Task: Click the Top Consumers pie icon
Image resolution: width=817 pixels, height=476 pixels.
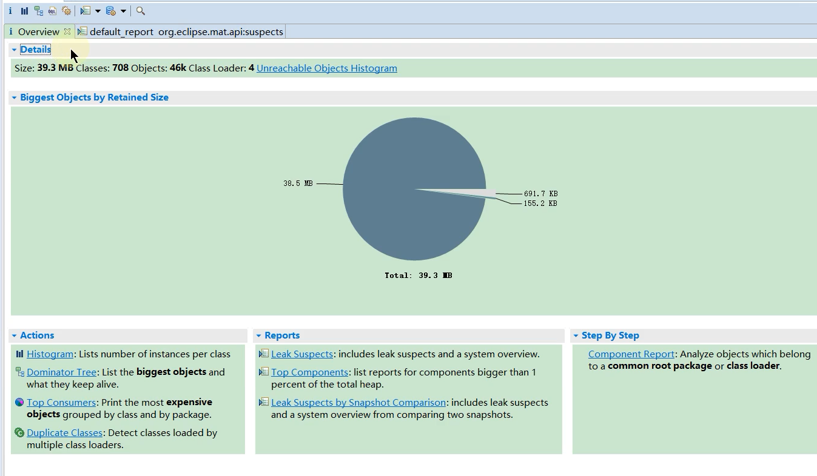Action: point(19,402)
